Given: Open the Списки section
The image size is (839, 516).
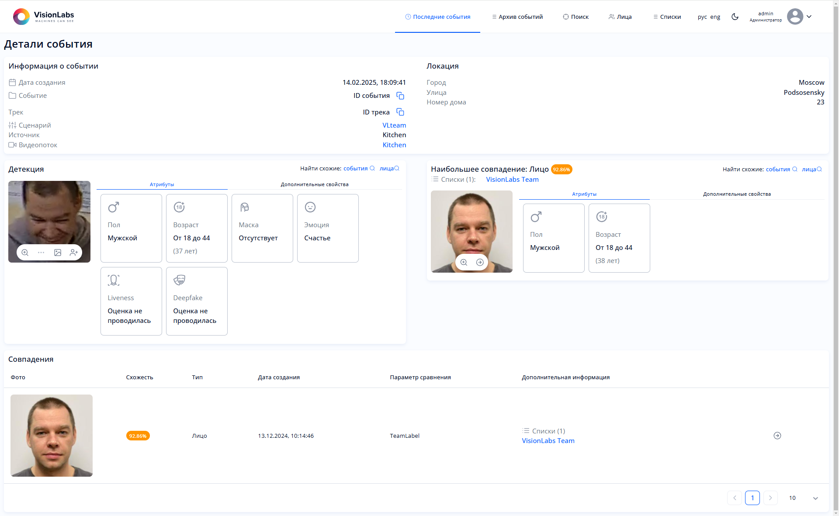Looking at the screenshot, I should [x=667, y=17].
